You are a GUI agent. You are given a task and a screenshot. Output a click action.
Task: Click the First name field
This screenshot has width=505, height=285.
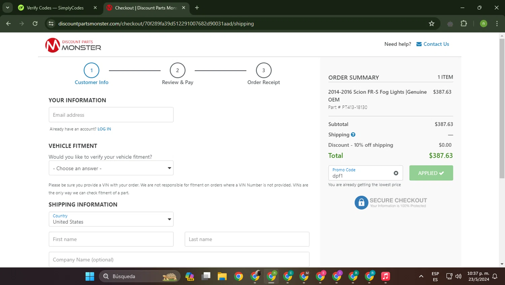[x=111, y=239]
